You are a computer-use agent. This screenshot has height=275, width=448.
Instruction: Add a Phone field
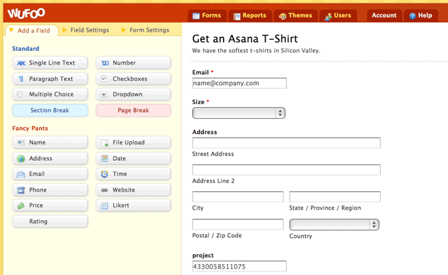pyautogui.click(x=50, y=190)
